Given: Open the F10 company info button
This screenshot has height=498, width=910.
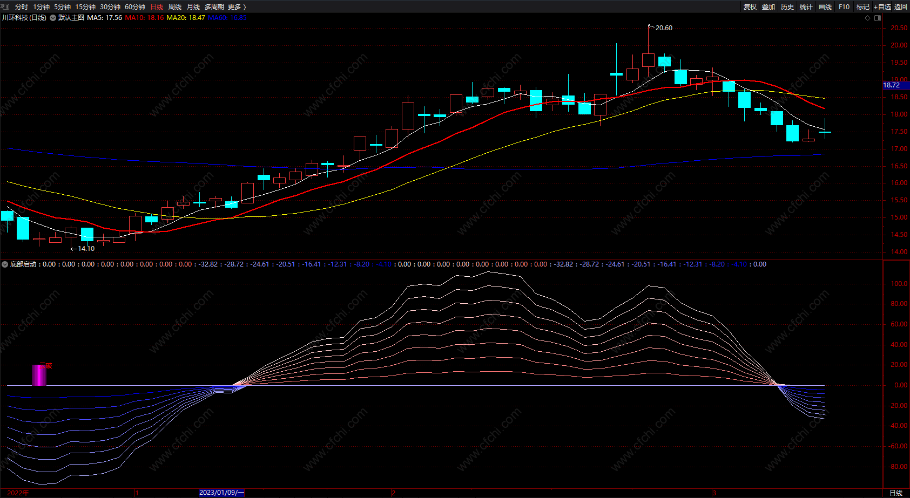Looking at the screenshot, I should click(844, 6).
